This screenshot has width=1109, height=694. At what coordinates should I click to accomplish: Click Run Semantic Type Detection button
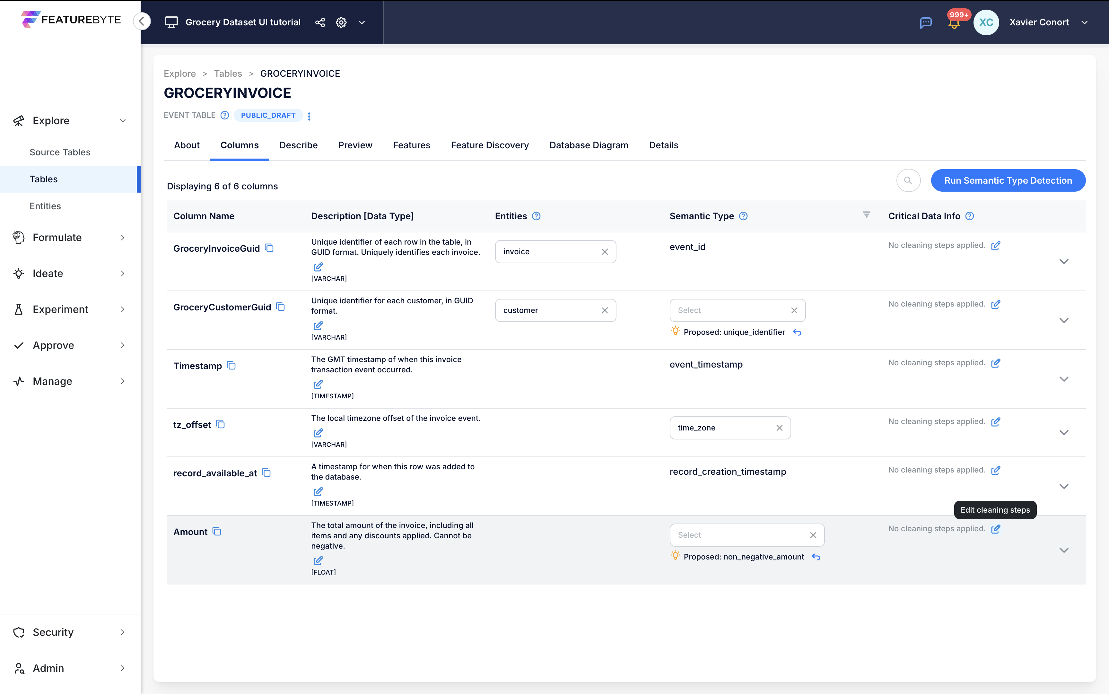[1008, 180]
